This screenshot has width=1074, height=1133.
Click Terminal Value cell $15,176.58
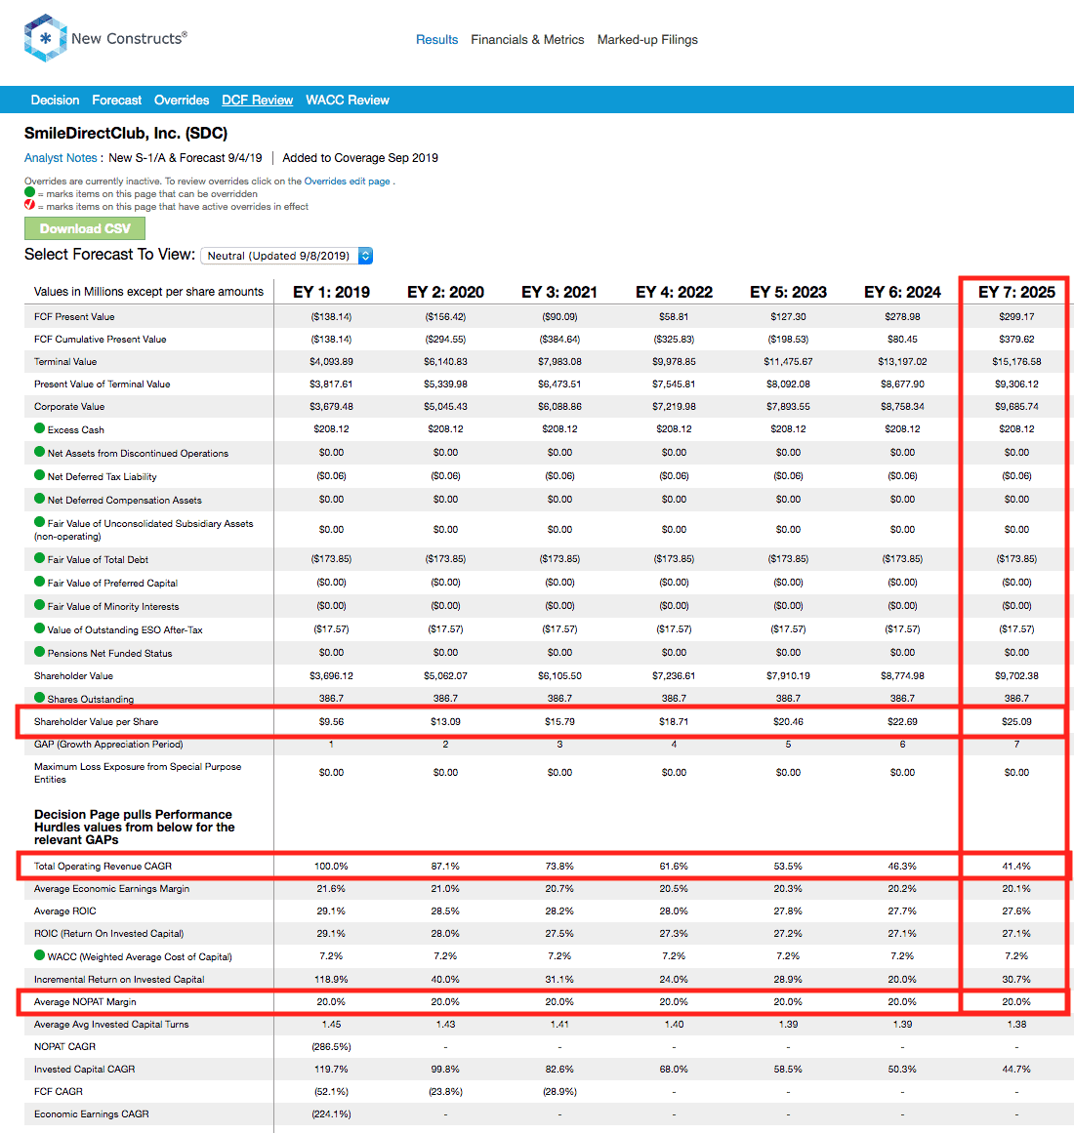1016,361
